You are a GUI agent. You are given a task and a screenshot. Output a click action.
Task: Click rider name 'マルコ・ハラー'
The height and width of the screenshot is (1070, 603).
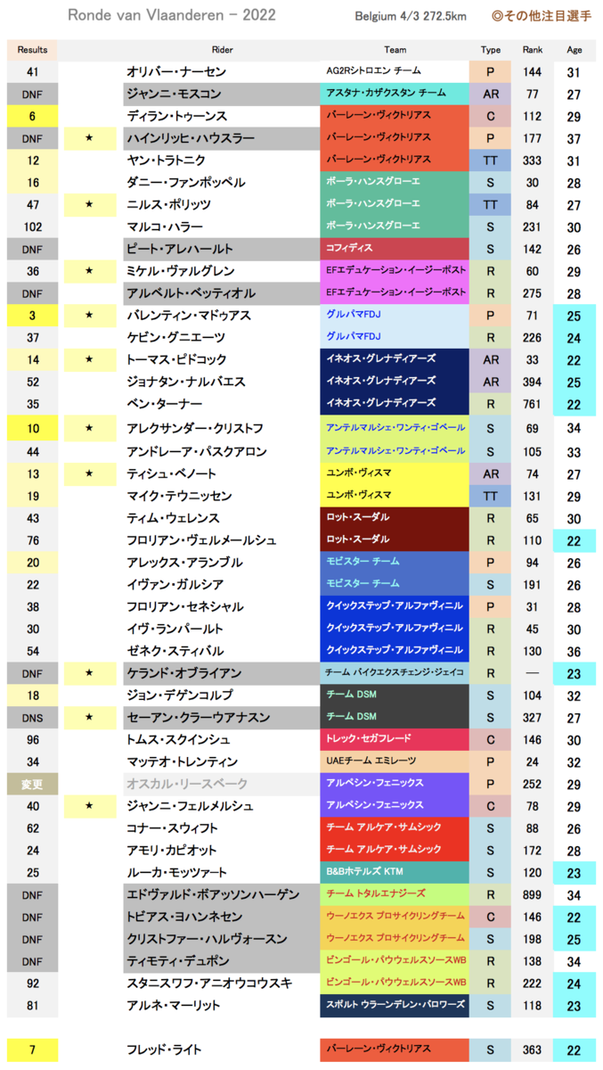click(x=165, y=227)
